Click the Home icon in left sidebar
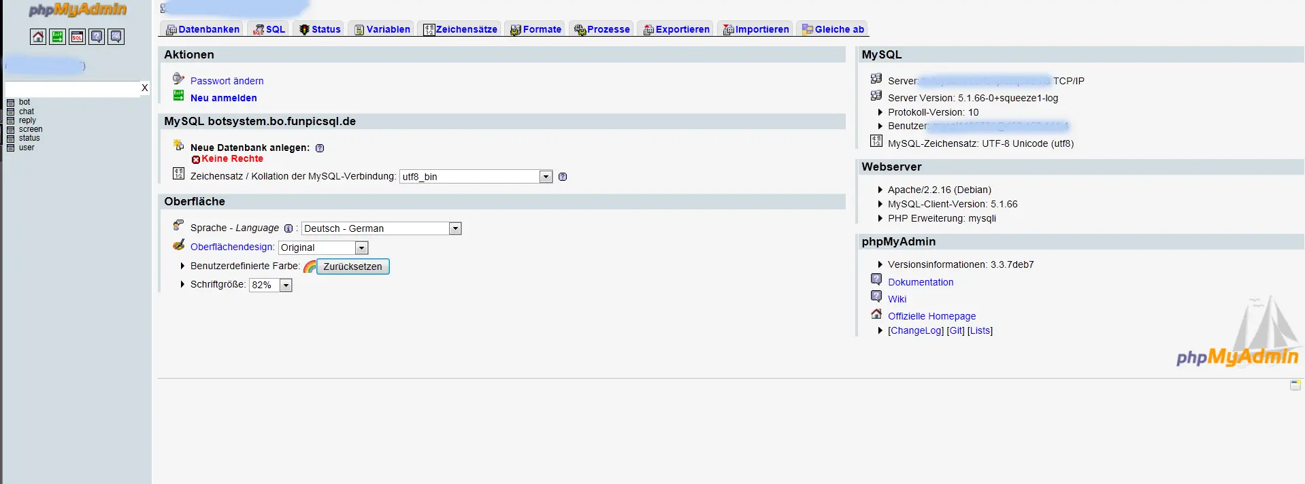Viewport: 1305px width, 484px height. [38, 37]
